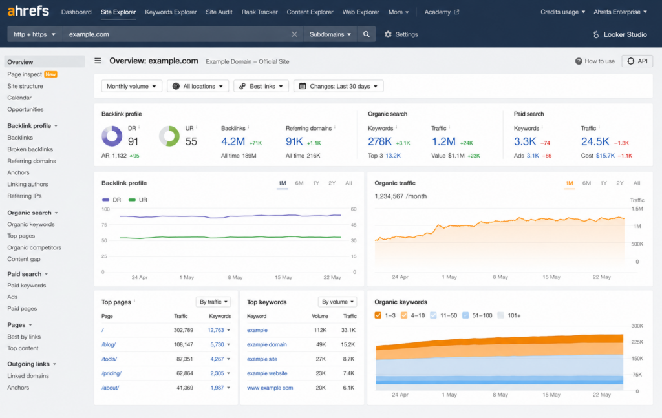Open Linked domains report
This screenshot has width=662, height=418.
[x=28, y=376]
